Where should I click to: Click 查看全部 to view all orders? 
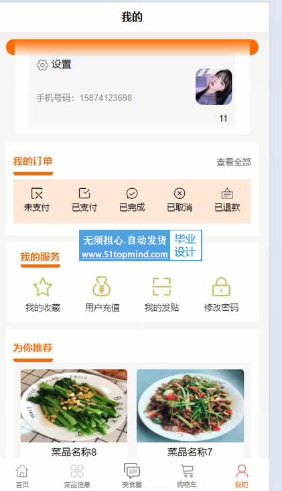tap(234, 162)
